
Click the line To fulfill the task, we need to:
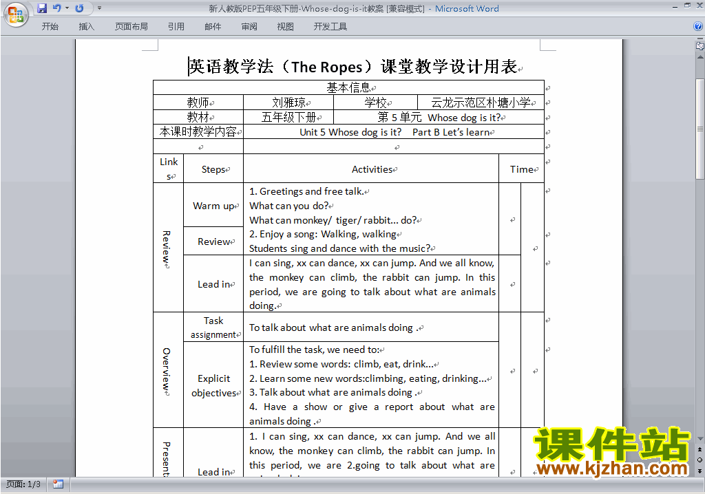click(x=314, y=350)
